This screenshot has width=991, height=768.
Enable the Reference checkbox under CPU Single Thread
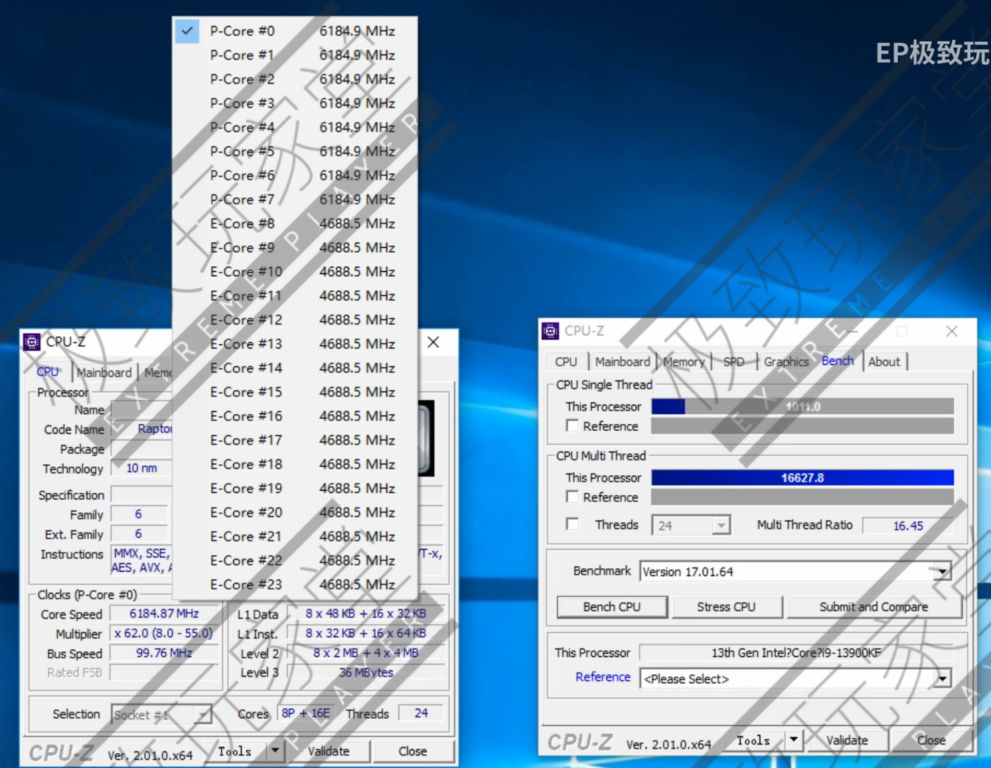click(573, 425)
